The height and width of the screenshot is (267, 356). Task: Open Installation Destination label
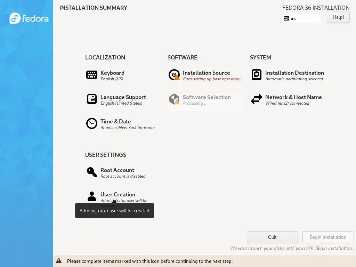[294, 73]
